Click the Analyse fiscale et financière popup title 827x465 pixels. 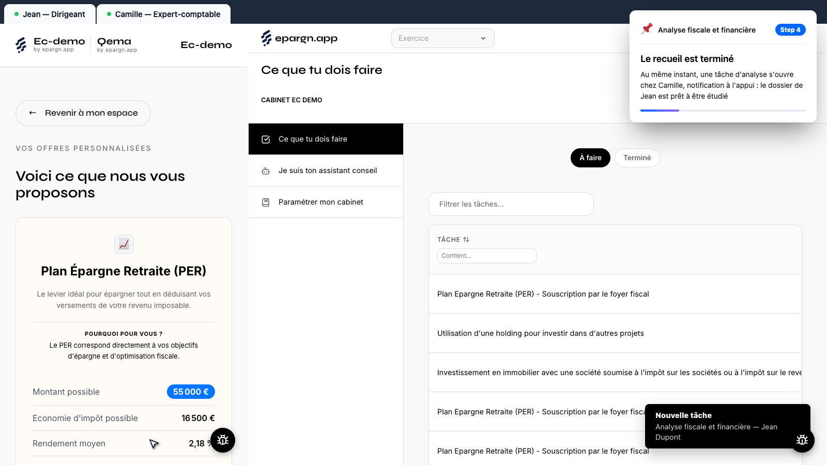707,30
